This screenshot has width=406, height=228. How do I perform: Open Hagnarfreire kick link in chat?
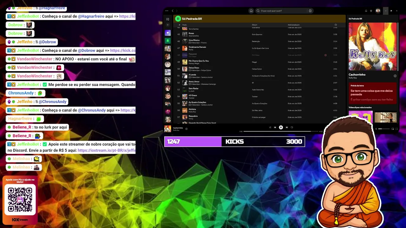(127, 16)
